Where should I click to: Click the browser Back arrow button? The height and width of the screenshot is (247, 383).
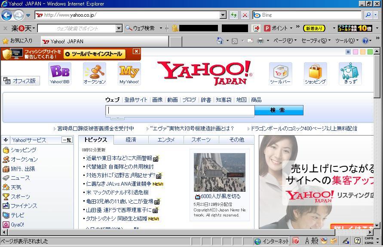pos(6,15)
